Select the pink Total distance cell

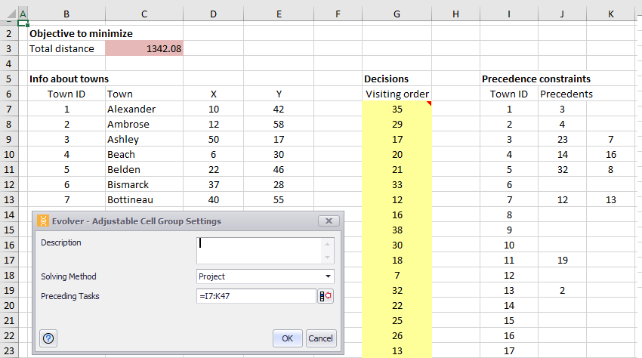[144, 49]
